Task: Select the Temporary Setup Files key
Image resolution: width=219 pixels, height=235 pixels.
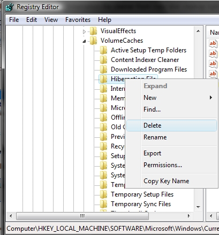Action: click(142, 194)
